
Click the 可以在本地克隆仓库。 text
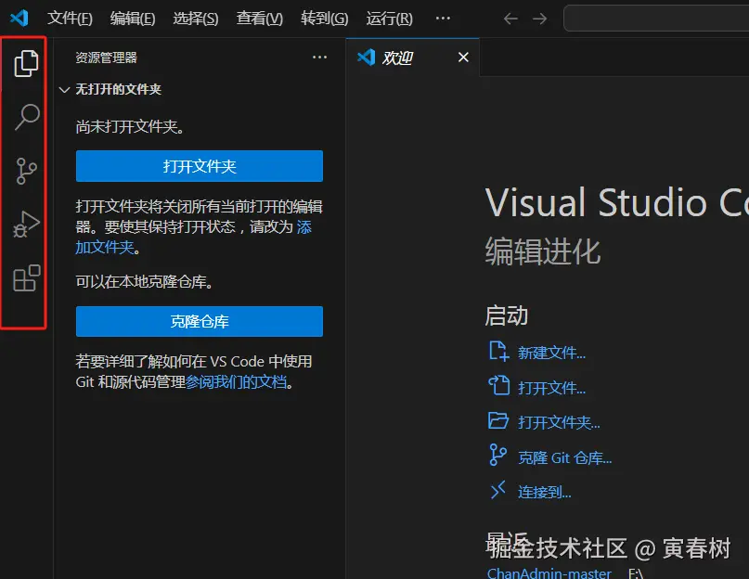click(145, 281)
